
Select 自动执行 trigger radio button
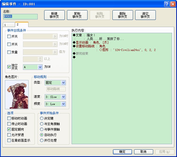[42, 135]
